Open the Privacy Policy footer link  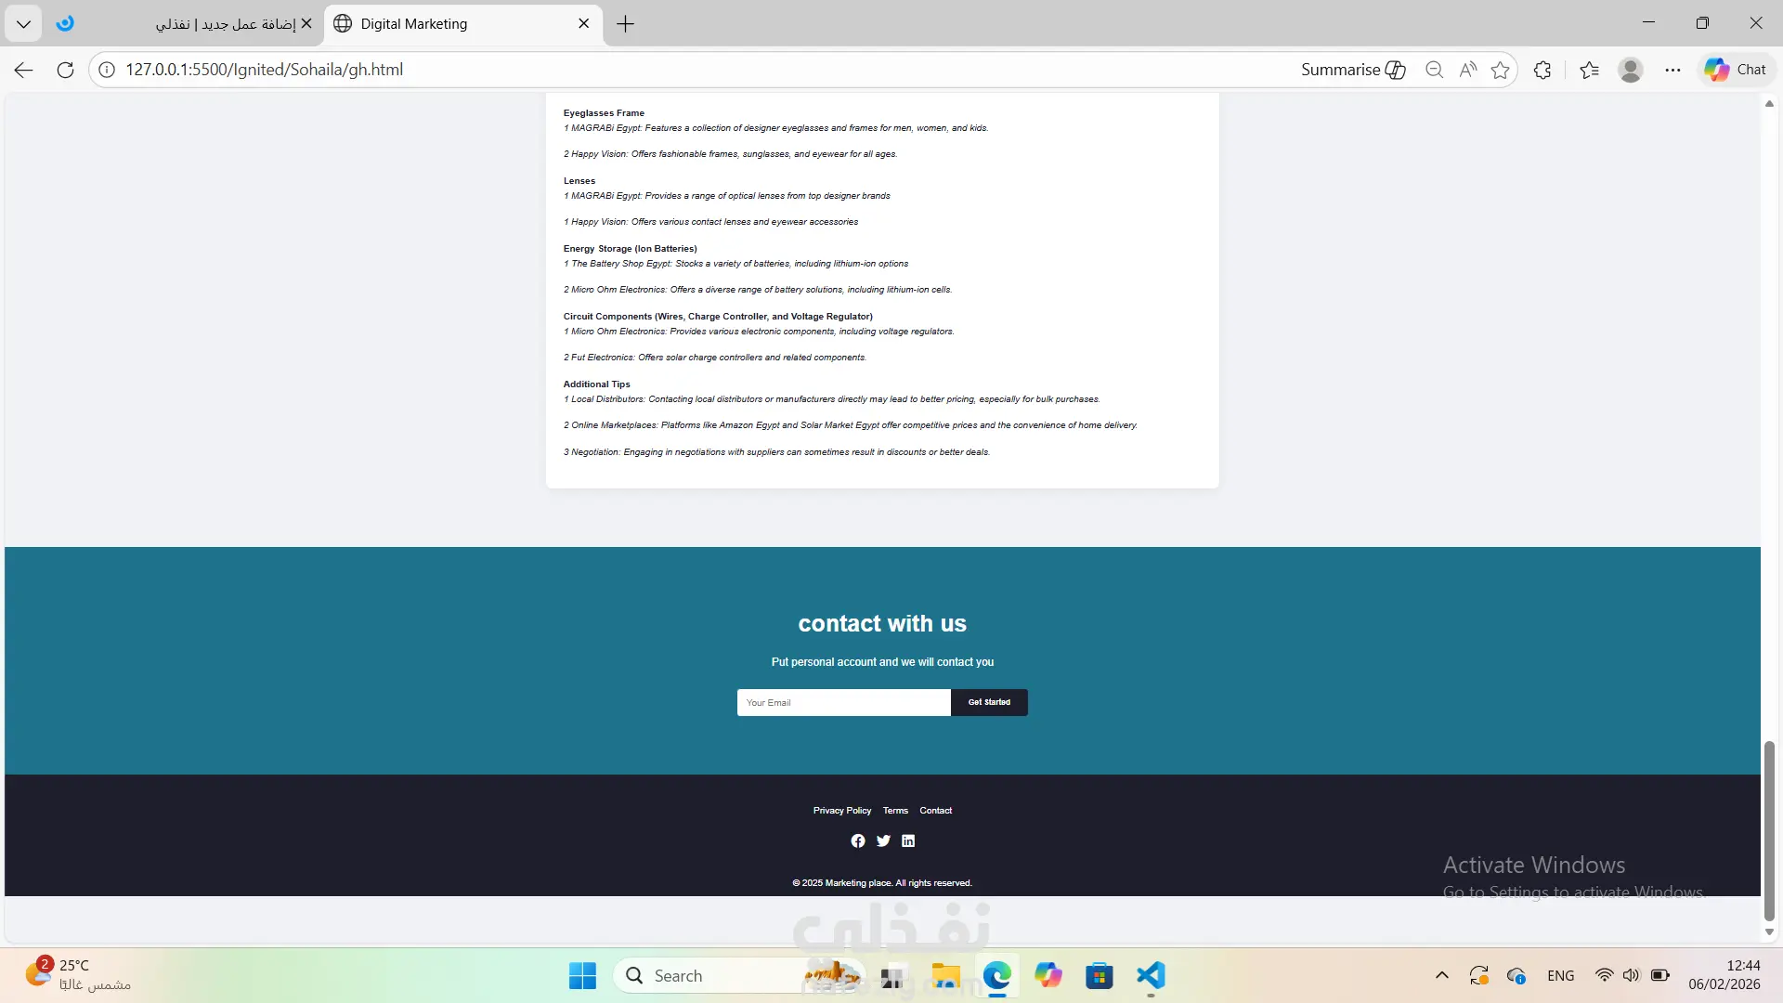click(841, 811)
